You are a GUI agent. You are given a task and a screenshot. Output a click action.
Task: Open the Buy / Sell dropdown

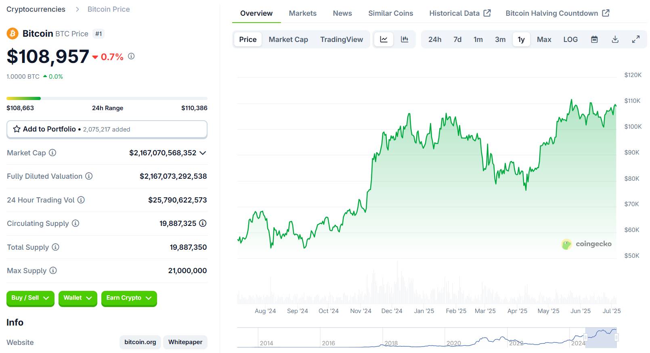[x=30, y=298]
